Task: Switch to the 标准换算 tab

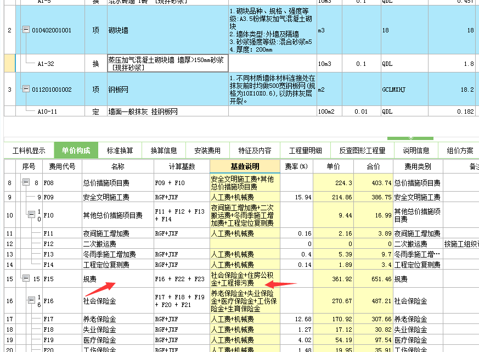Action: click(120, 150)
